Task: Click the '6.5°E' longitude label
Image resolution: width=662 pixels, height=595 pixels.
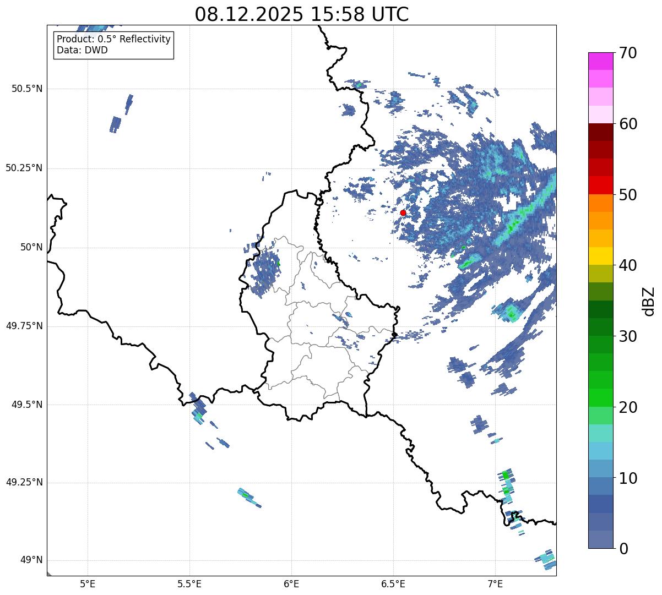Action: coord(393,584)
